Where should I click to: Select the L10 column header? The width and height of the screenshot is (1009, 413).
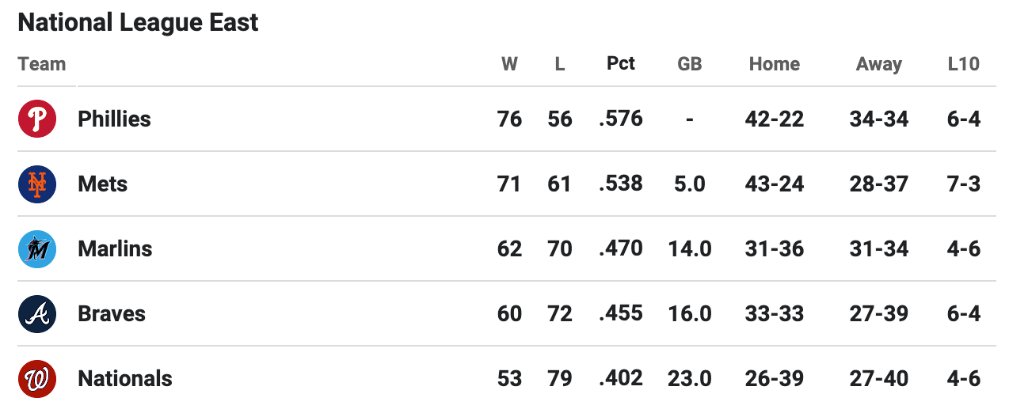[x=964, y=64]
